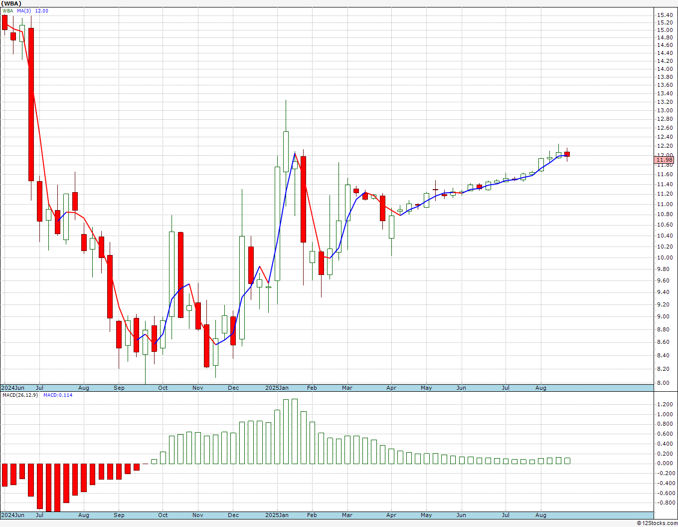Screen dimensions: 678x527
Task: Click the 15.40 price axis label
Action: coord(665,15)
